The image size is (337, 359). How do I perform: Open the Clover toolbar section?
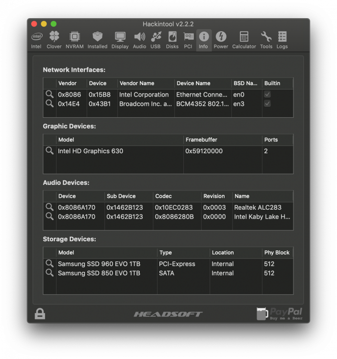(x=54, y=40)
